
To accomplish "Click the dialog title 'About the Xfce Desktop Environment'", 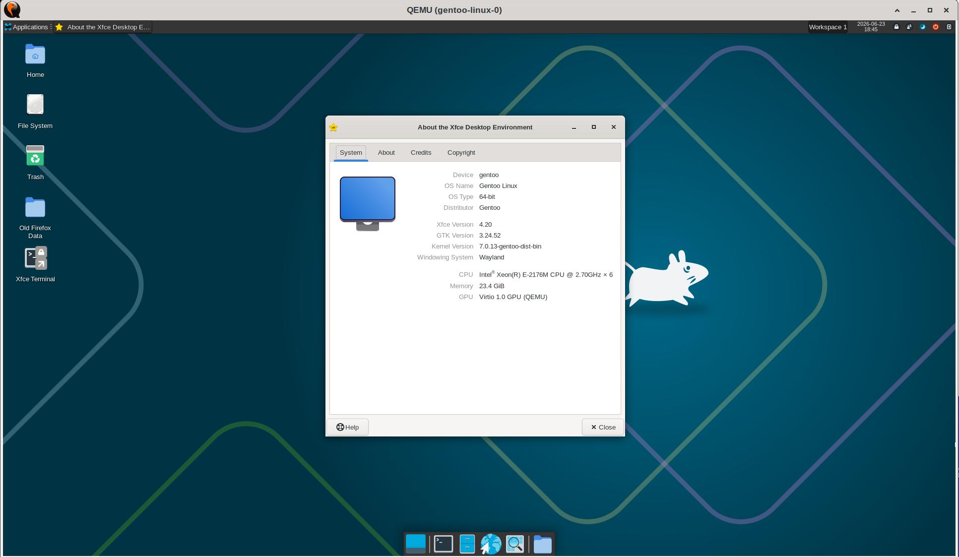I will (x=475, y=127).
